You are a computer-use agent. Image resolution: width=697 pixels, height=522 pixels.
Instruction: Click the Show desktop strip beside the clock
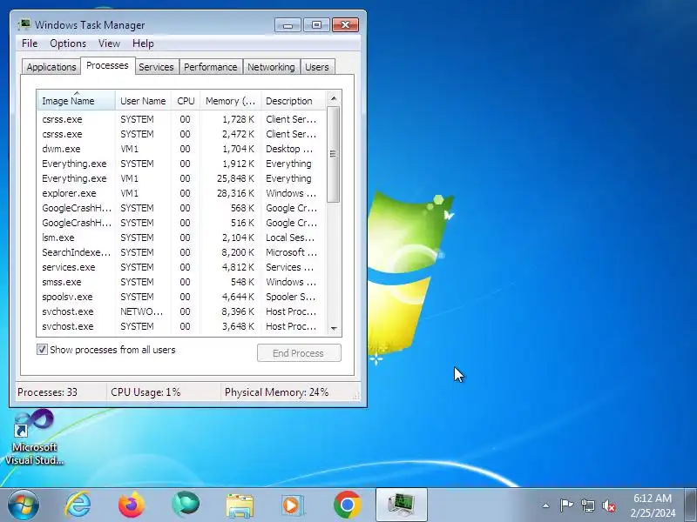click(691, 505)
